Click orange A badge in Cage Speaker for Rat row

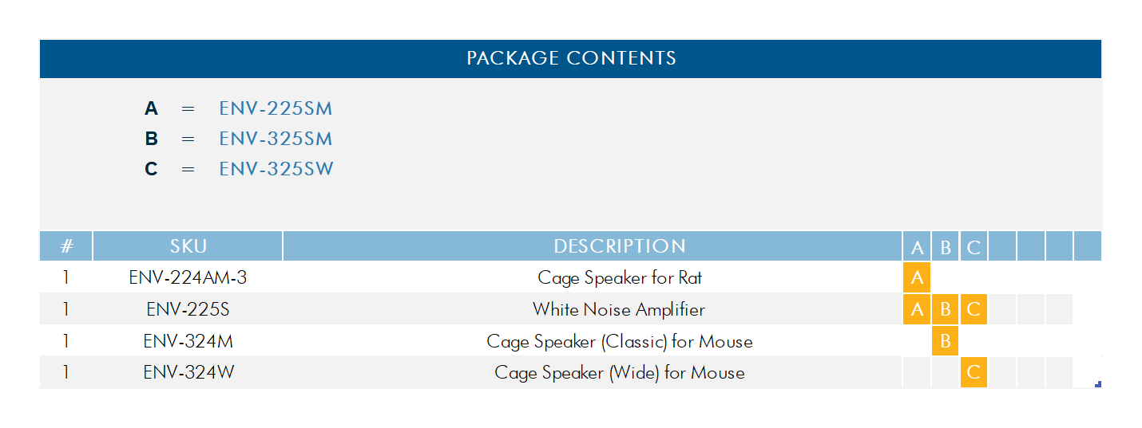[917, 278]
